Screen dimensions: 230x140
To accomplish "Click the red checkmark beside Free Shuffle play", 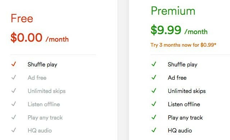I will click(14, 64).
